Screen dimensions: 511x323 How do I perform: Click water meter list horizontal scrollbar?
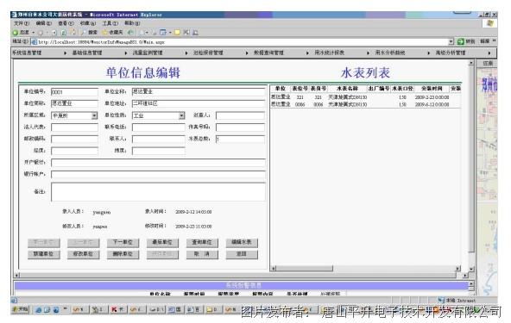(366, 269)
